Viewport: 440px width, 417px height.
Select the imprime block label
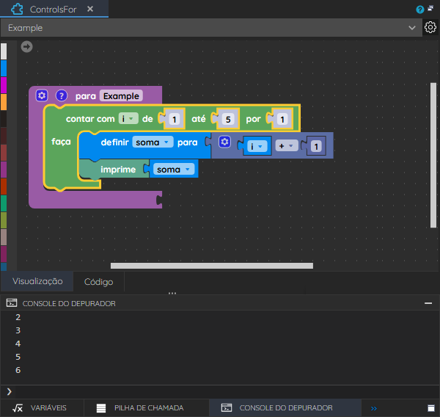[x=118, y=169]
